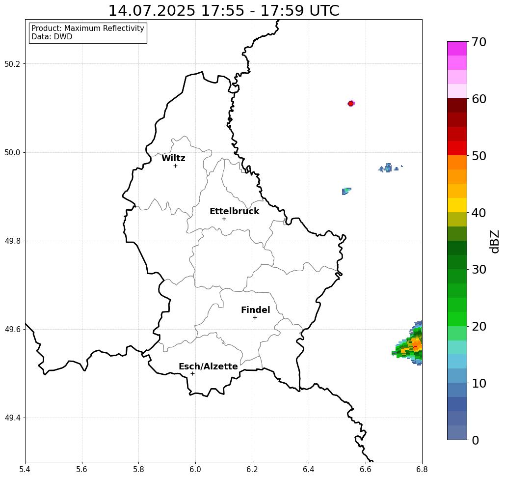Click the 50.0 latitude tick label
This screenshot has width=505, height=478.
click(x=12, y=152)
